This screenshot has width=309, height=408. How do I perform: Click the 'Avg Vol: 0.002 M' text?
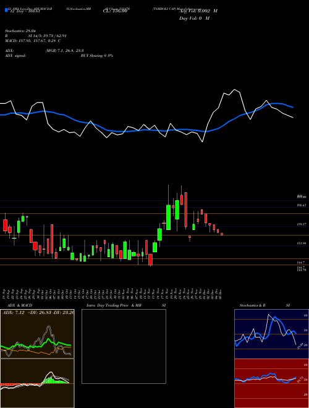(198, 11)
